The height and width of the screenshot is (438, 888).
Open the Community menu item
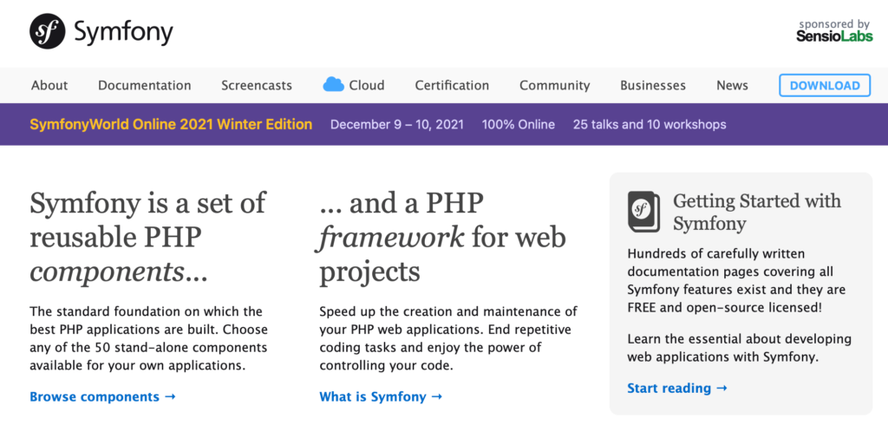[x=554, y=86]
